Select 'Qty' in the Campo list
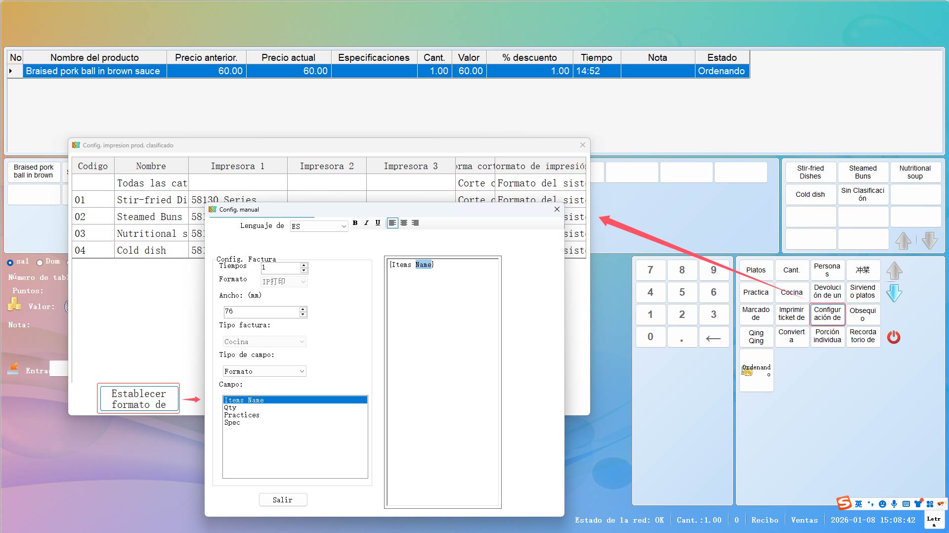Image resolution: width=949 pixels, height=533 pixels. 230,407
